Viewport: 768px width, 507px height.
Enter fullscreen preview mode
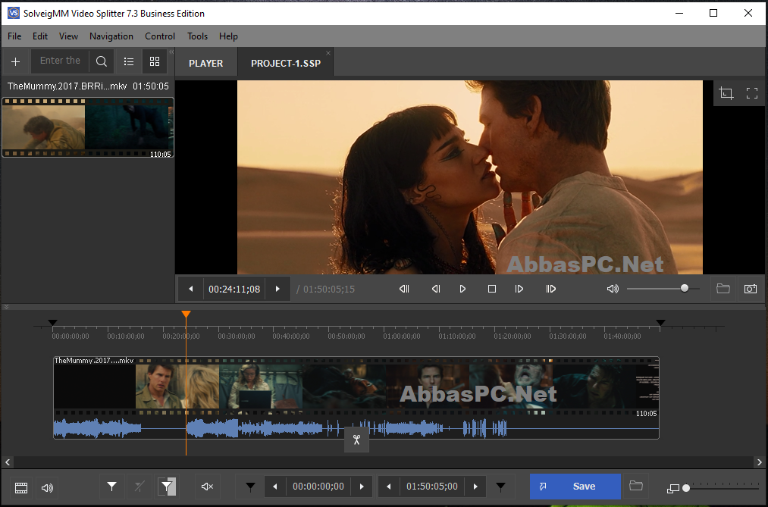[x=752, y=93]
